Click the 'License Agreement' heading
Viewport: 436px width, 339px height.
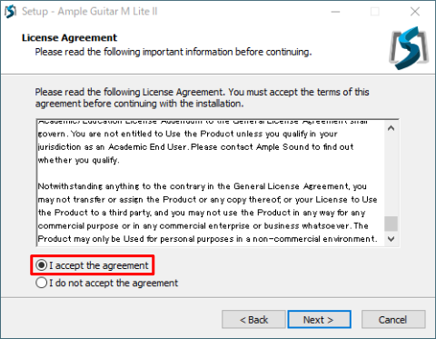(x=69, y=37)
